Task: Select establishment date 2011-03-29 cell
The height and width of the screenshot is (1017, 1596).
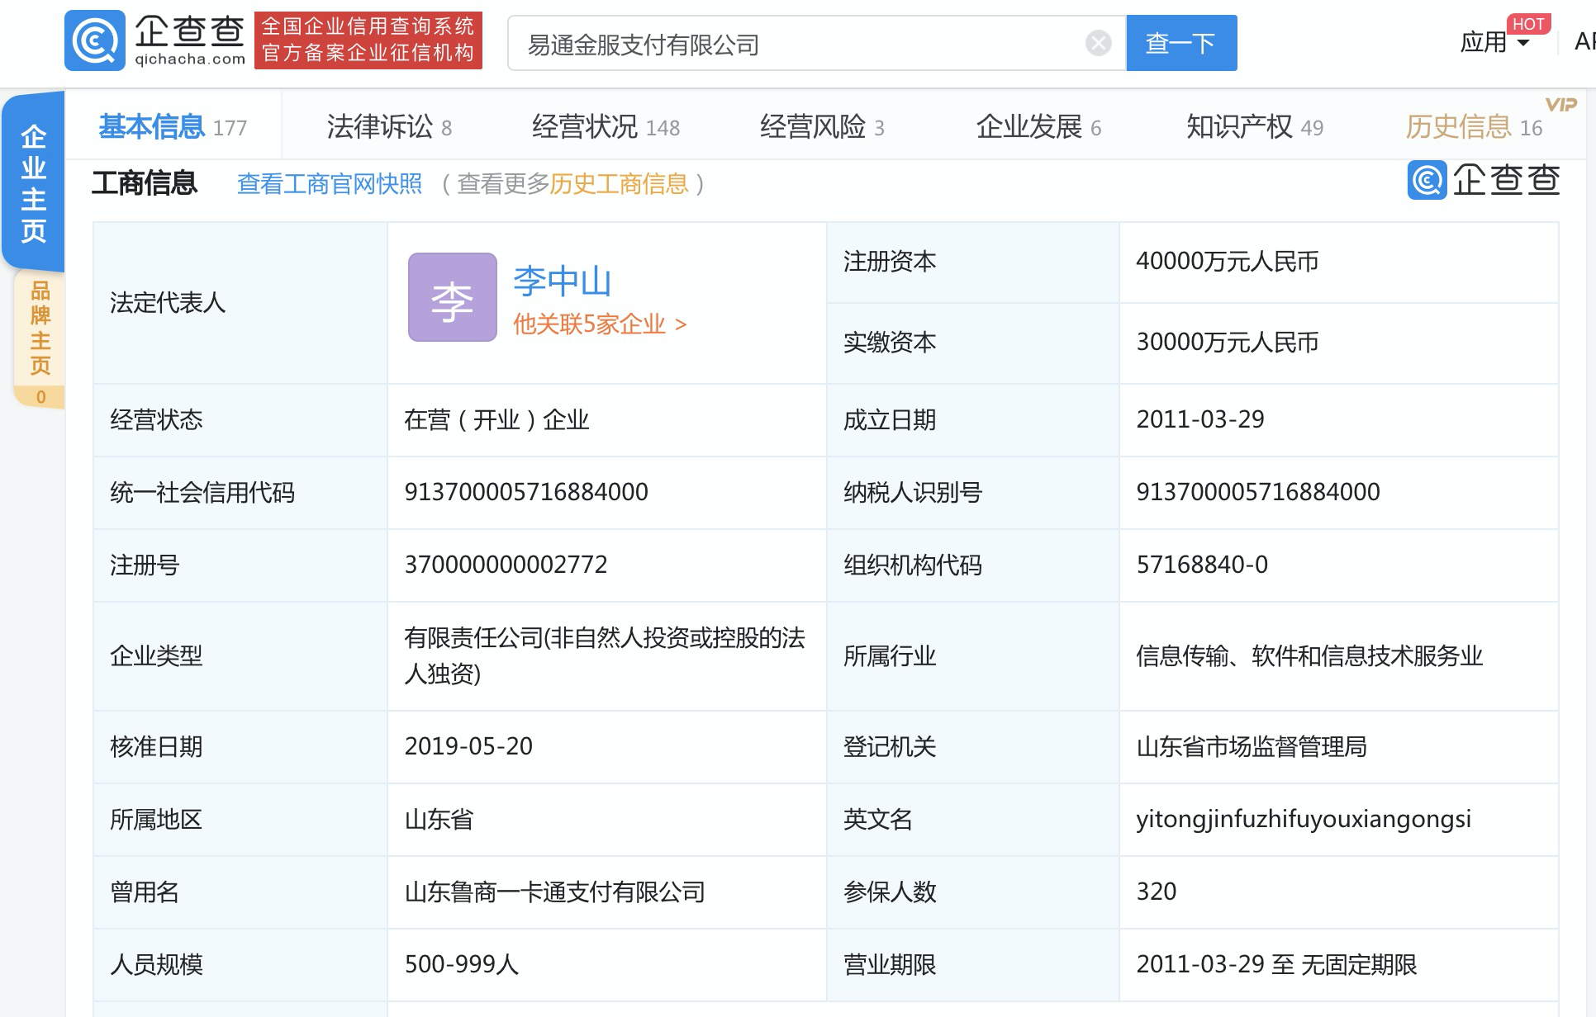Action: [1338, 419]
